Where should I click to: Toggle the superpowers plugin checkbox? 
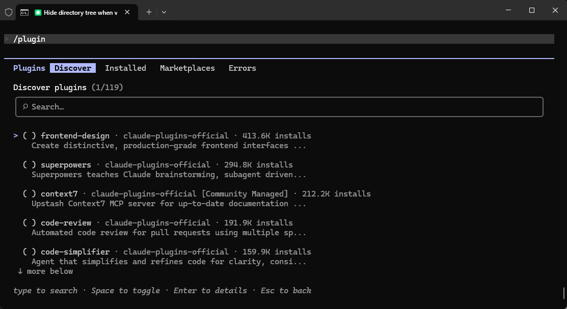pos(29,165)
